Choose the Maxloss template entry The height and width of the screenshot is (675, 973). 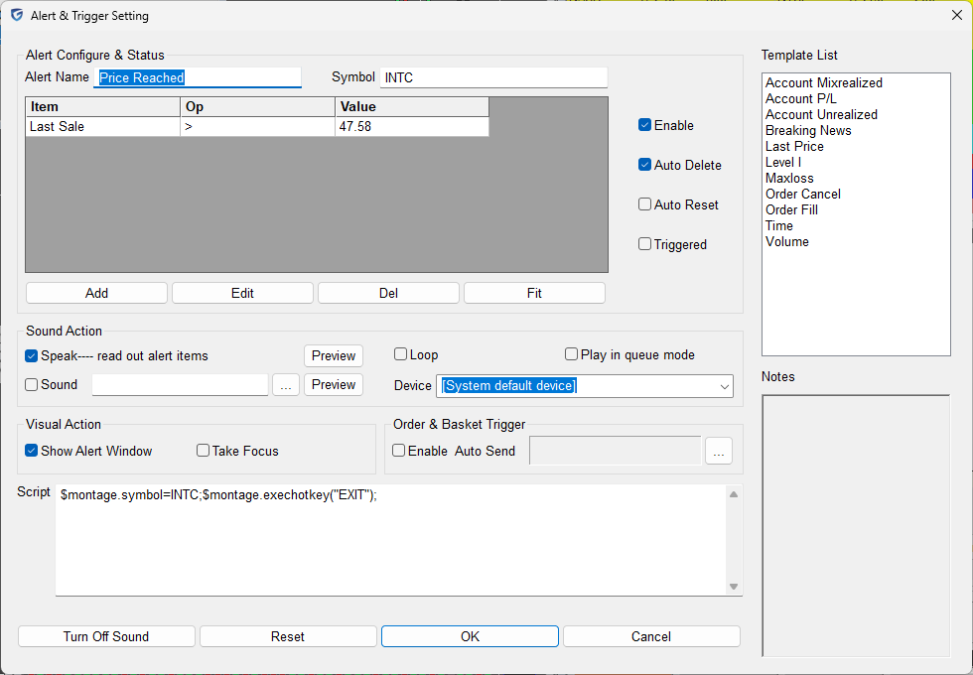[x=789, y=179]
